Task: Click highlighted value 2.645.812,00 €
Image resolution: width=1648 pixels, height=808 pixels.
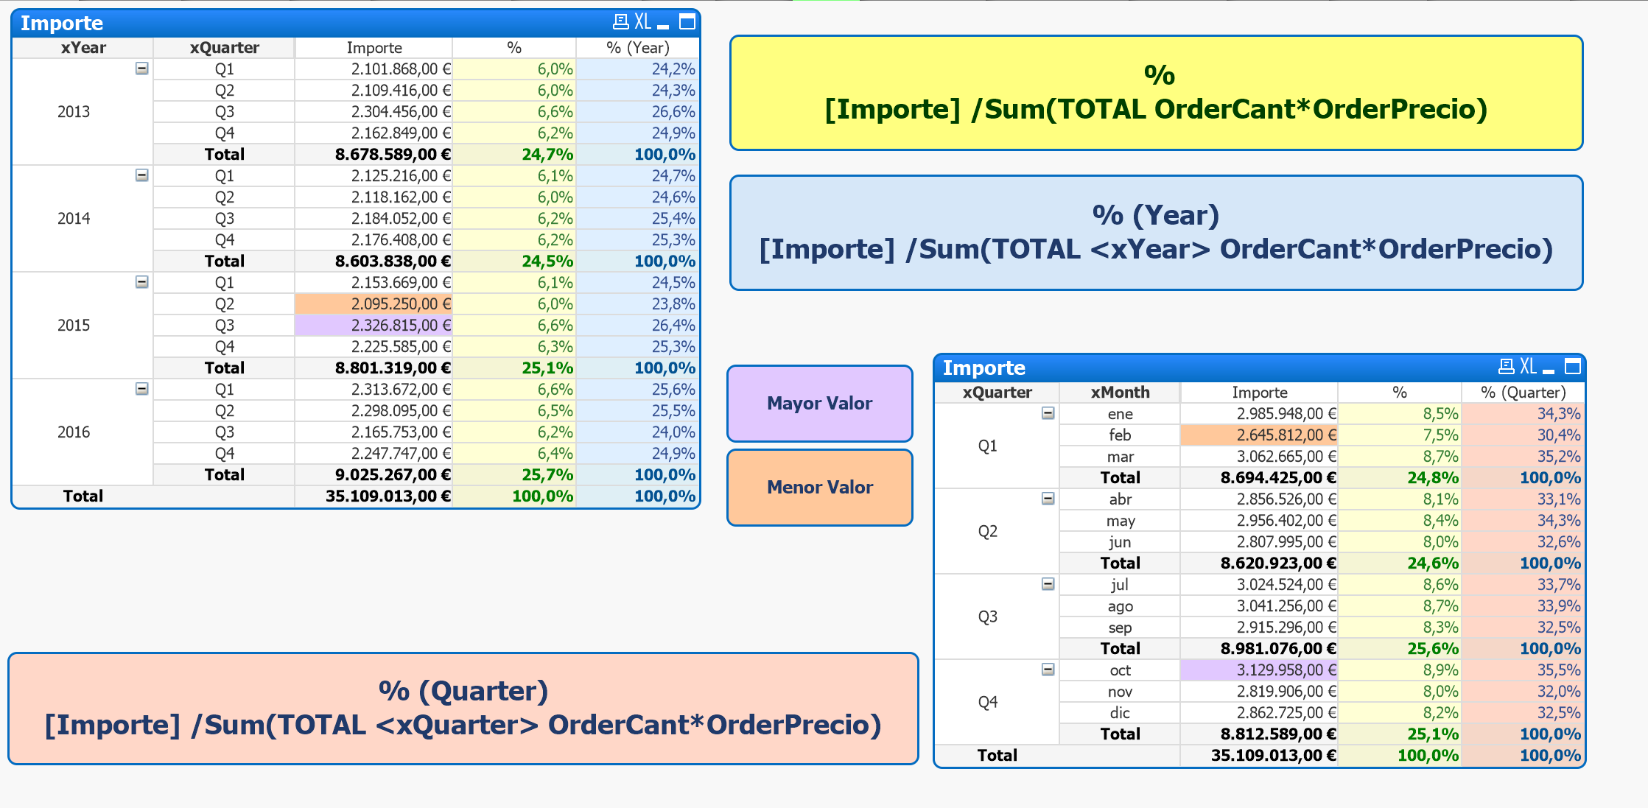Action: pyautogui.click(x=1259, y=435)
